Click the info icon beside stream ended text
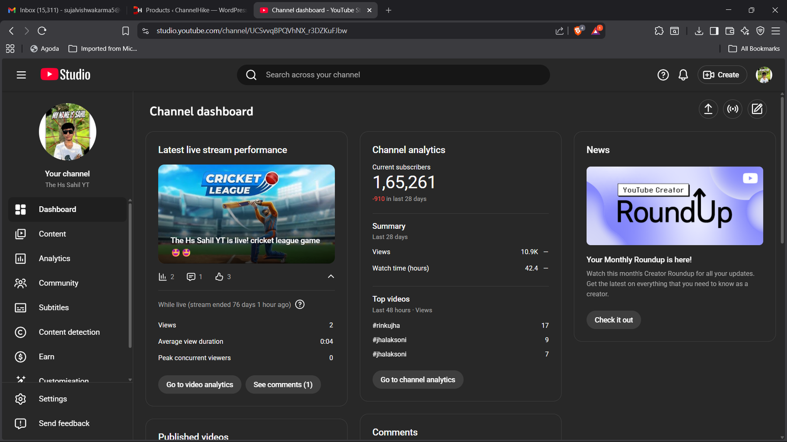 300,304
